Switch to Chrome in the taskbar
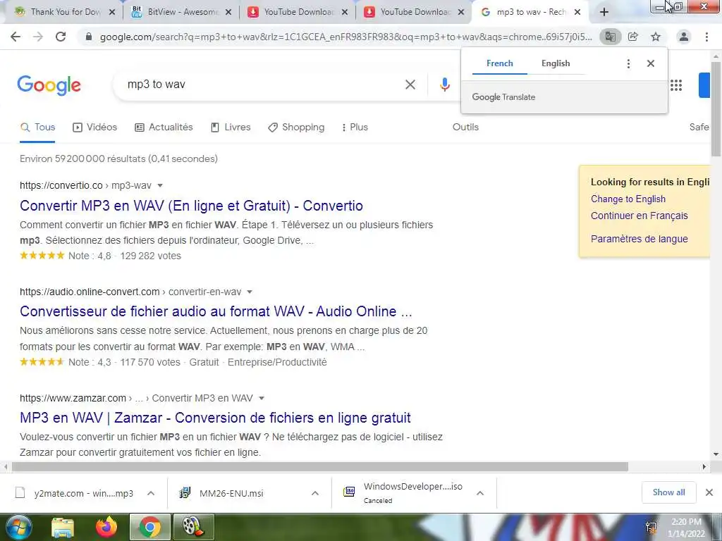This screenshot has width=722, height=541. (150, 527)
